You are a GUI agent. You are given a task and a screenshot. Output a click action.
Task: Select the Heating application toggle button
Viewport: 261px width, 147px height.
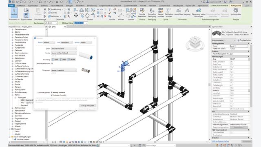pos(63,59)
